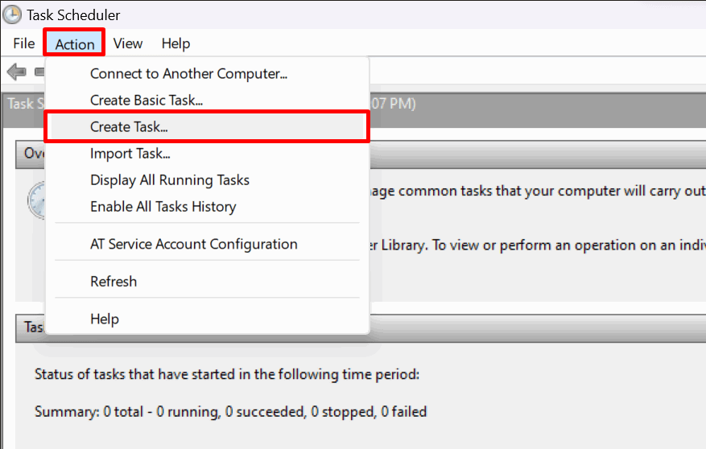
Task: Open the File menu
Action: coord(24,43)
